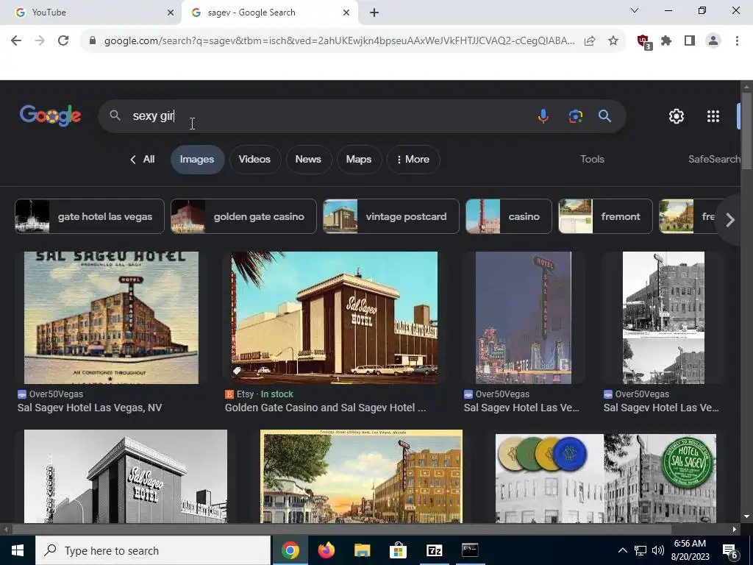753x565 pixels.
Task: Reload the current page
Action: pos(63,41)
